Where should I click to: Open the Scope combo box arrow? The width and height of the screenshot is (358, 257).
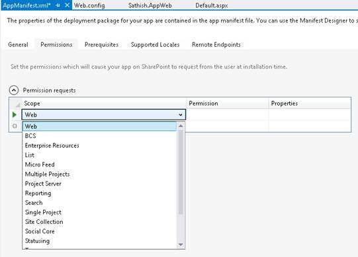point(181,115)
